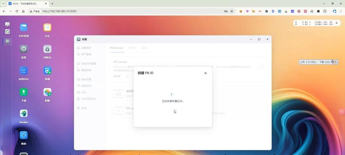Image resolution: width=345 pixels, height=155 pixels.
Task: Show desktop via the dock monitor icon
Action: click(7, 24)
